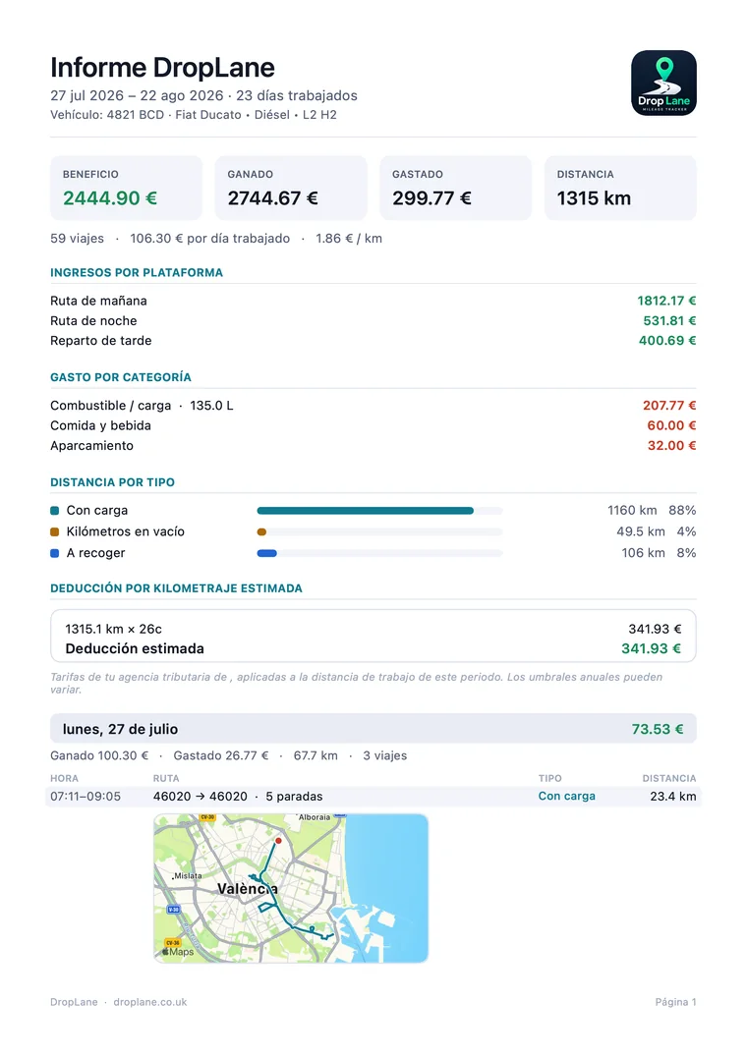The image size is (747, 1056).
Task: Click the Gastado 26.77 € daily value
Action: tap(221, 755)
